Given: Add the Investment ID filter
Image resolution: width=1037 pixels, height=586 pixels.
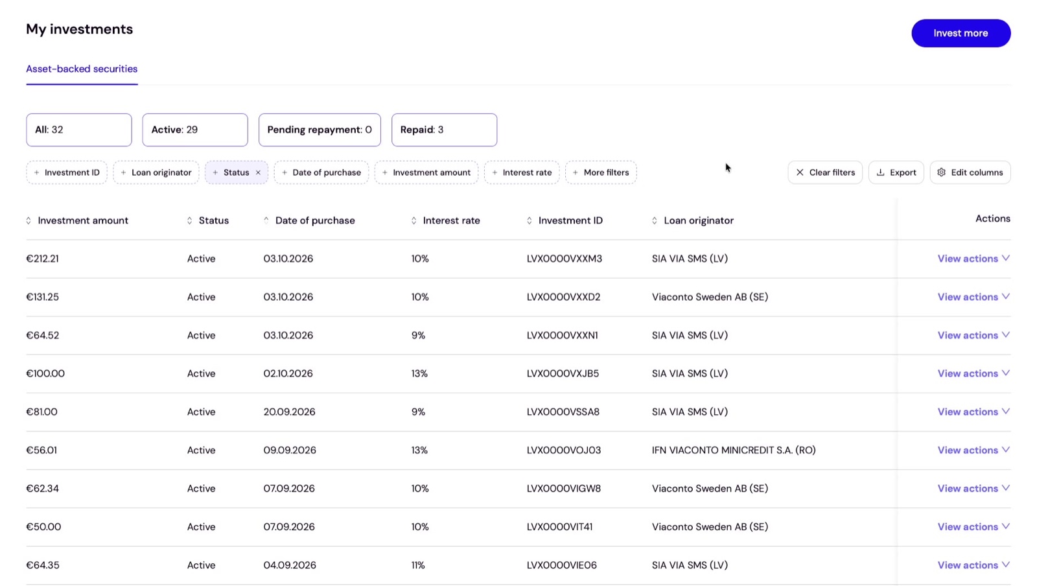Looking at the screenshot, I should click(x=67, y=172).
